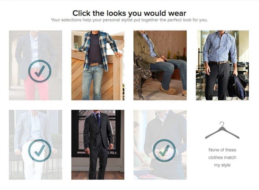Click the fruit bowl in sweater photo
This screenshot has height=190, width=259.
(147, 176)
